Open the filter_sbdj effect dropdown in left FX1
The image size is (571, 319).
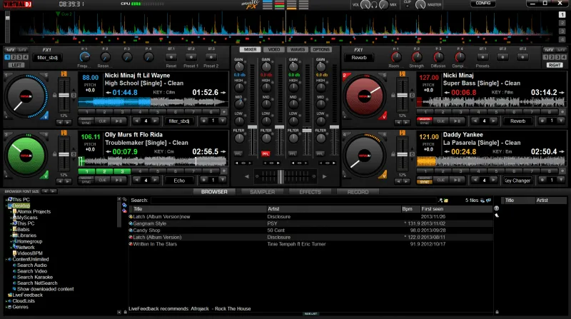coord(47,58)
